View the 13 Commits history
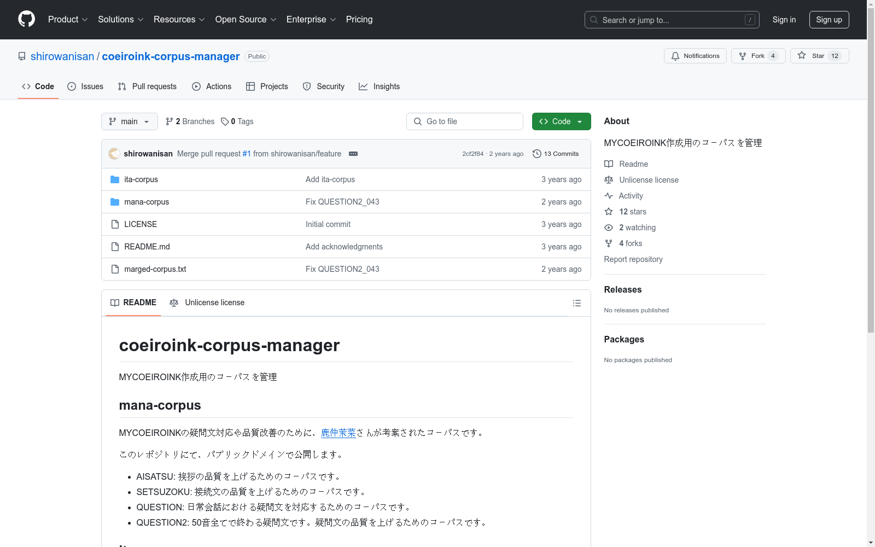Image resolution: width=875 pixels, height=547 pixels. [x=556, y=154]
